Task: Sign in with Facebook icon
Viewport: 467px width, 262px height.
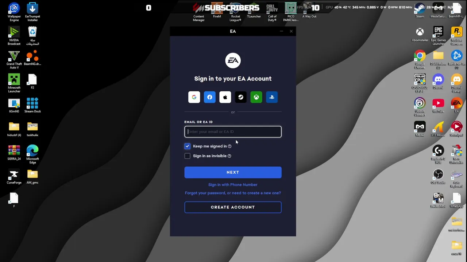Action: (210, 97)
